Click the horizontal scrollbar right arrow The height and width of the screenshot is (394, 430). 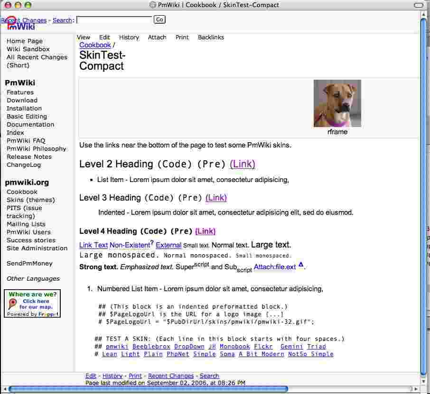tap(416, 389)
